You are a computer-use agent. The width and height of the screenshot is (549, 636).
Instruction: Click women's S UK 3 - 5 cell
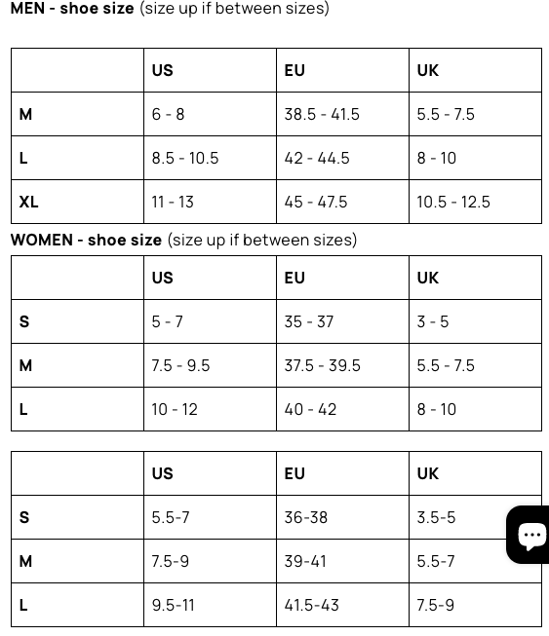tap(476, 321)
